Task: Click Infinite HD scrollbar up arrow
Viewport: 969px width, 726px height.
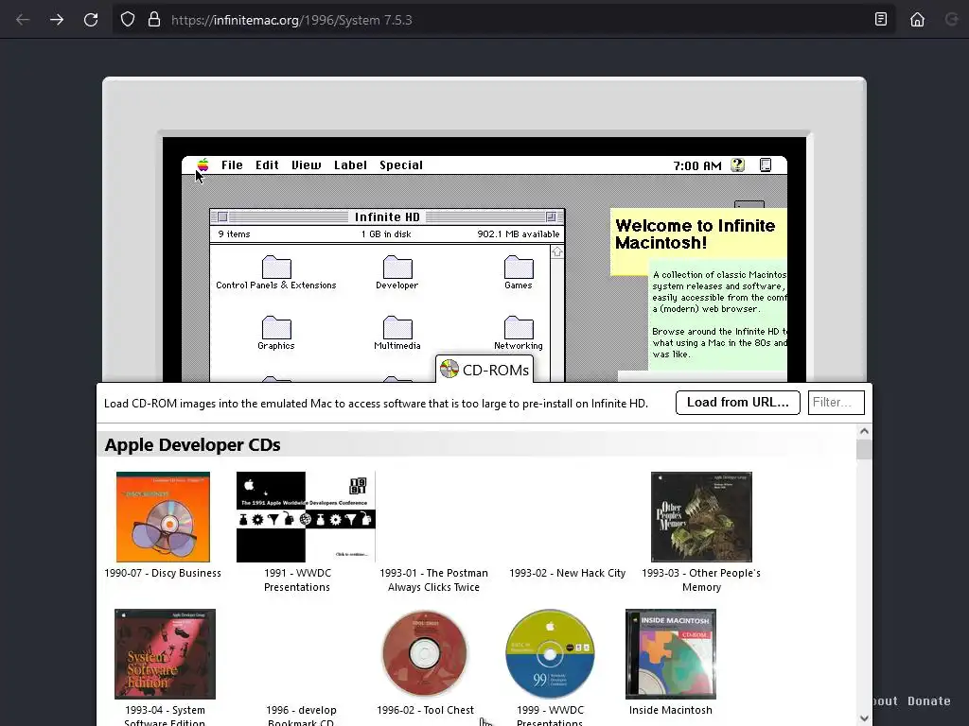Action: point(556,251)
